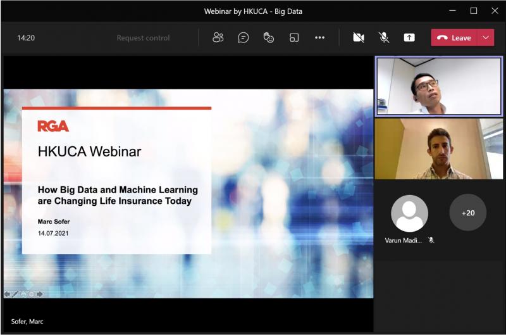Open the meeting chat conversation
The height and width of the screenshot is (335, 506).
243,37
